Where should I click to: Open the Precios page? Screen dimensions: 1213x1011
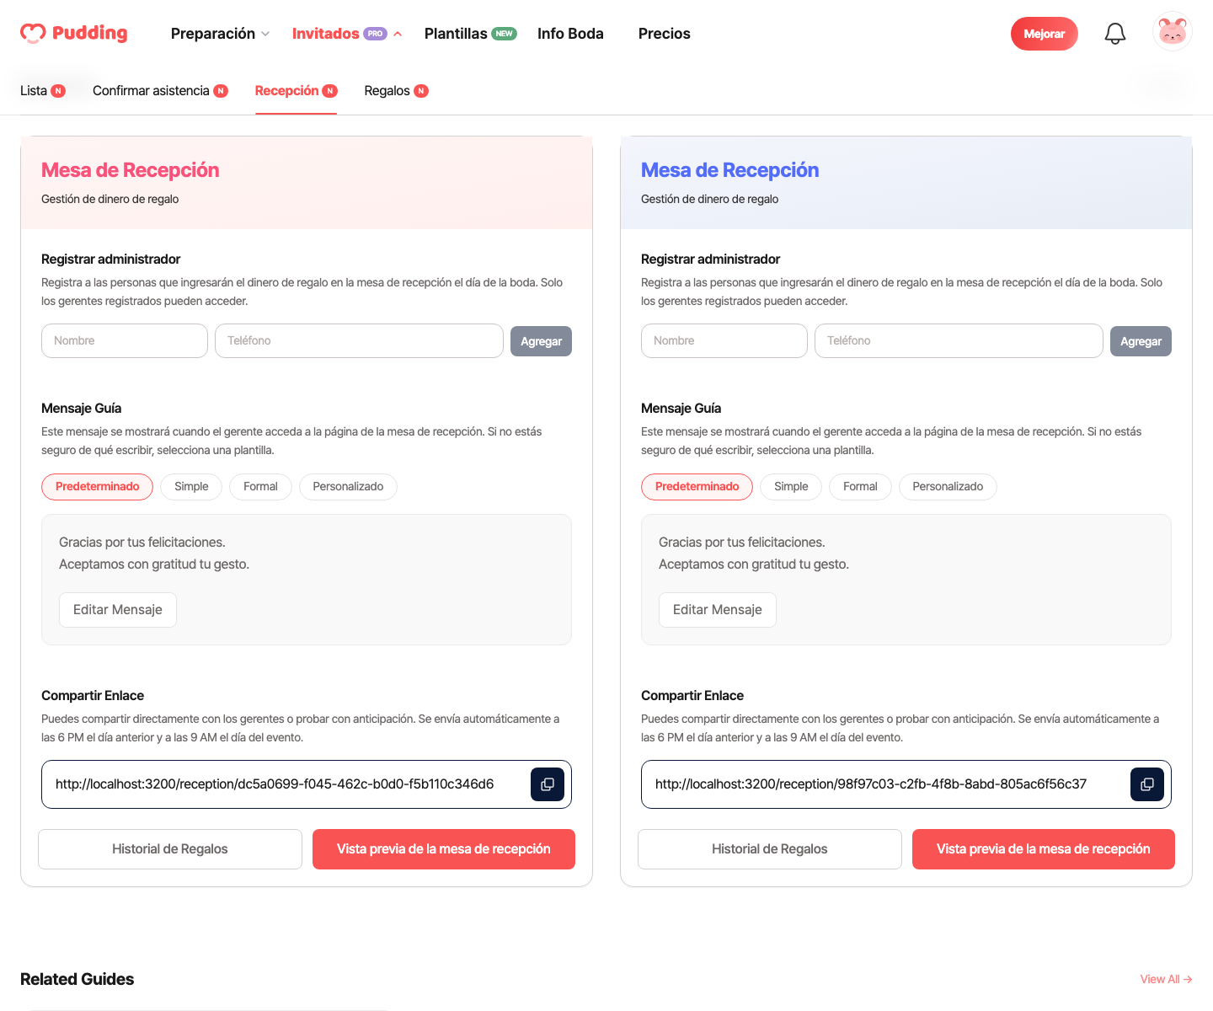(664, 34)
